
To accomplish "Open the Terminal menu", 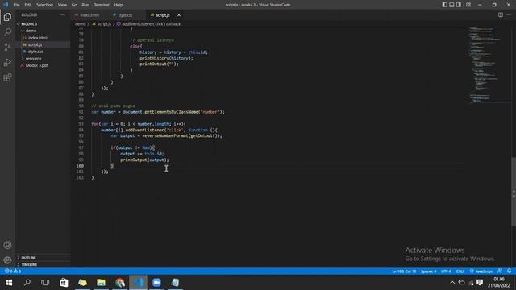I will (x=102, y=5).
